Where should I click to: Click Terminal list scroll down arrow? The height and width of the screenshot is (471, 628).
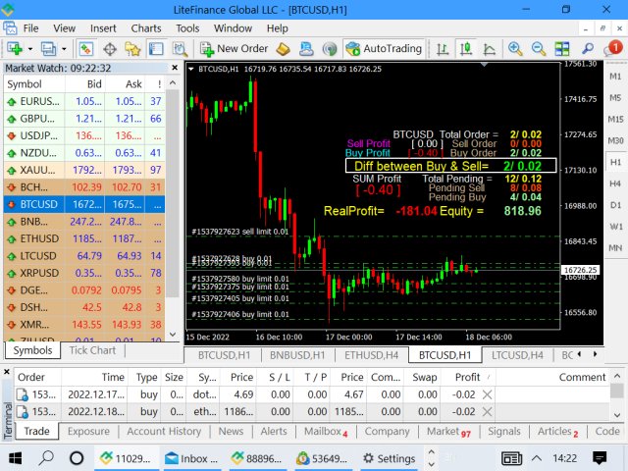pyautogui.click(x=617, y=415)
